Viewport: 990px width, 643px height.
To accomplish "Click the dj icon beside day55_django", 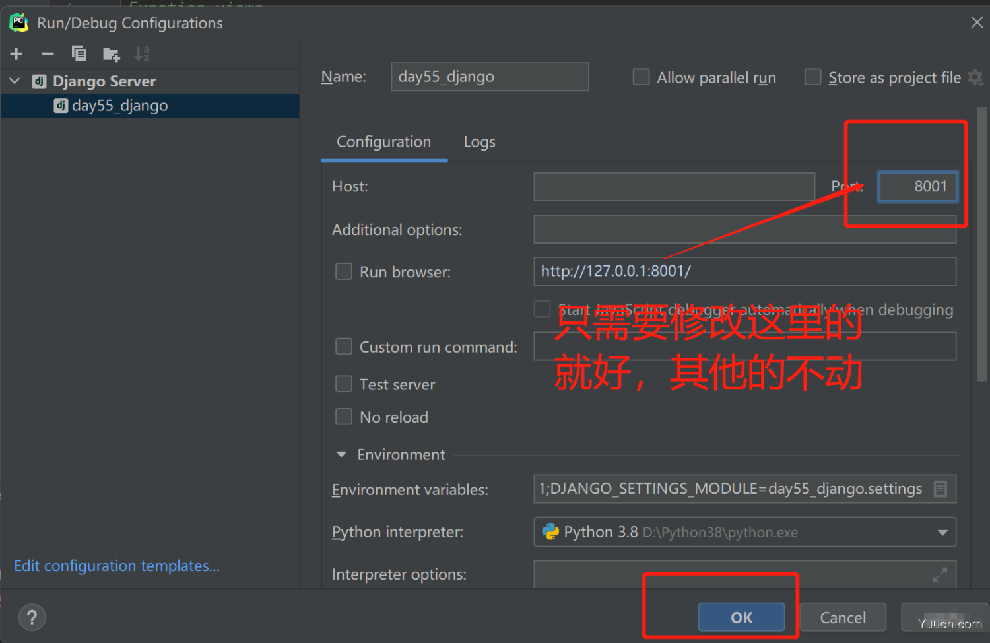I will [61, 106].
